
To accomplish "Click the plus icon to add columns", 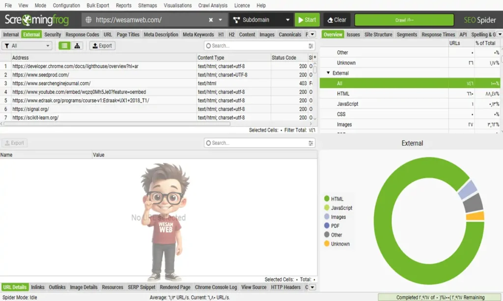I will (x=314, y=57).
